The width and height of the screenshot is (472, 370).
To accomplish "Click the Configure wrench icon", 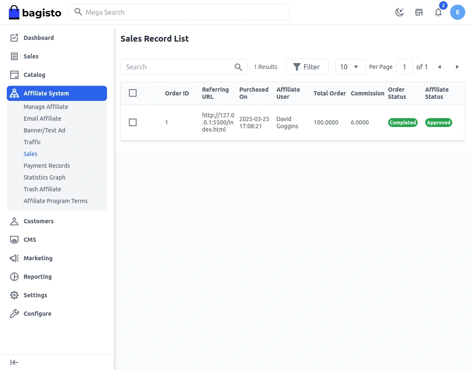I will point(14,313).
